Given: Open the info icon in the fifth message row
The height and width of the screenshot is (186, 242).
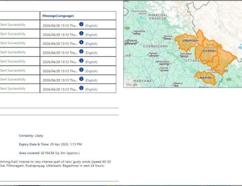Looking at the screenshot, I should pyautogui.click(x=81, y=61).
